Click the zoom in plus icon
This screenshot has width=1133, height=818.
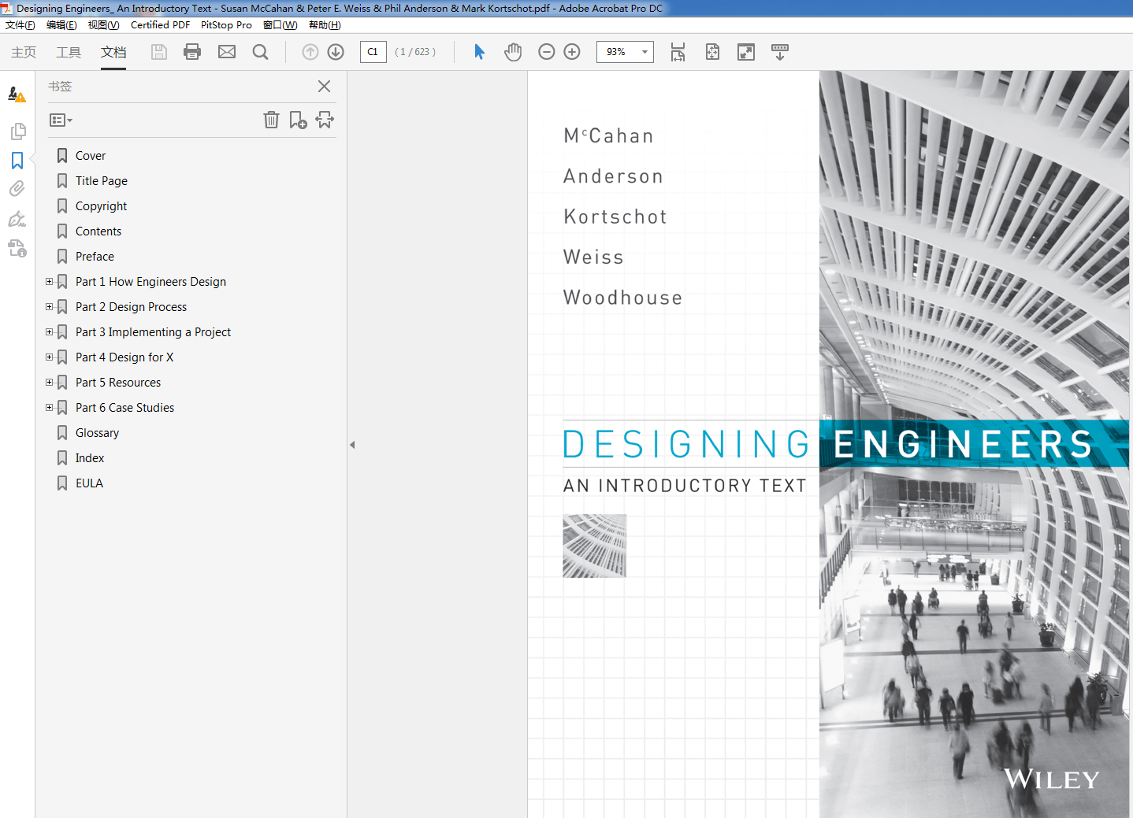tap(572, 52)
